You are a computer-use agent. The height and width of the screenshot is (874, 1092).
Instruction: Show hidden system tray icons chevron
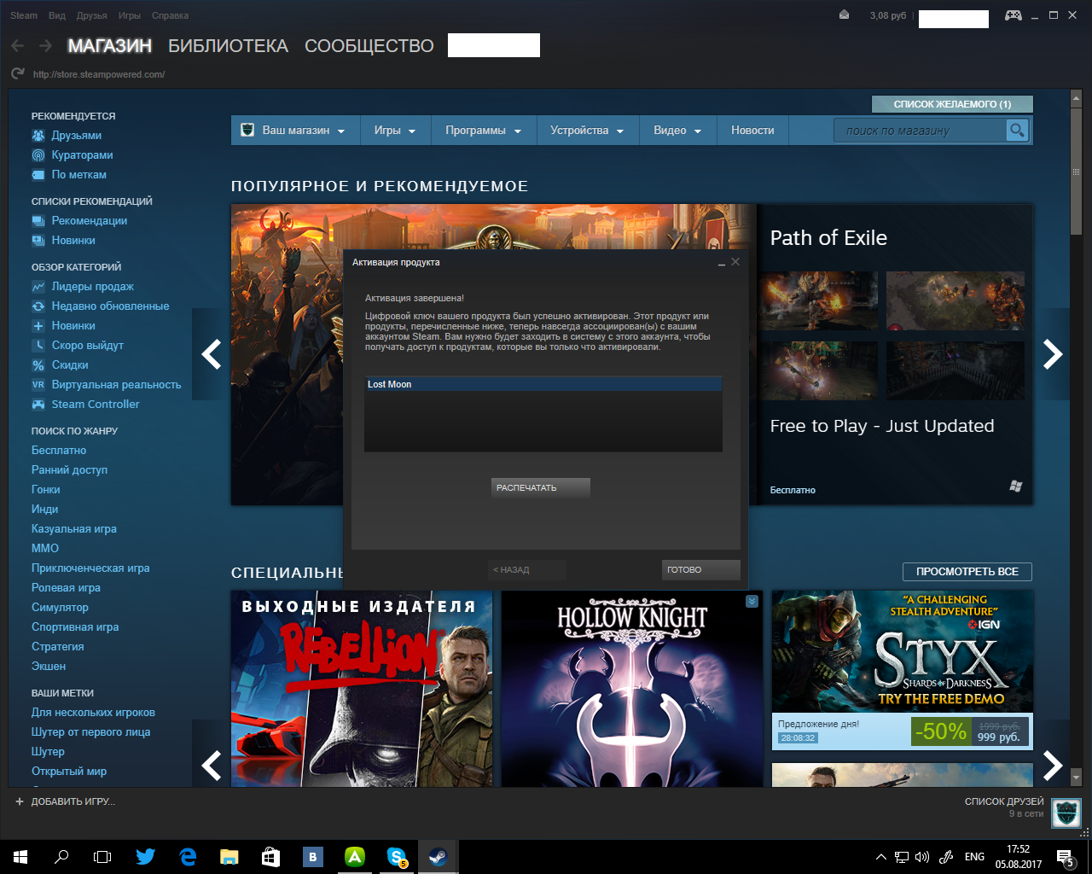881,857
